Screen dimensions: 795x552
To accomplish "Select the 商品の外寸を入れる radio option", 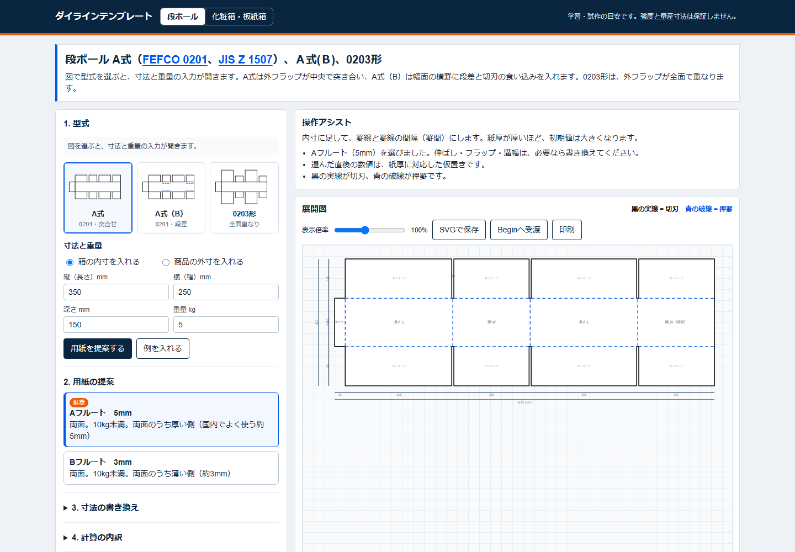I will pos(166,262).
